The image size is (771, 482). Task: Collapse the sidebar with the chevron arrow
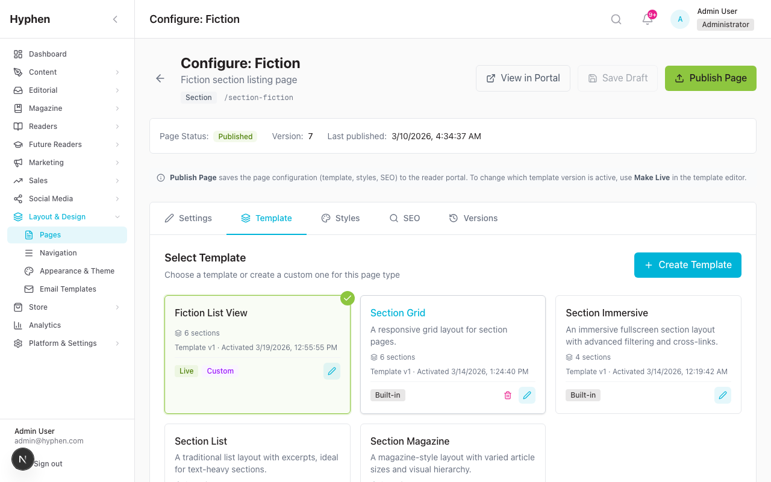(x=115, y=19)
